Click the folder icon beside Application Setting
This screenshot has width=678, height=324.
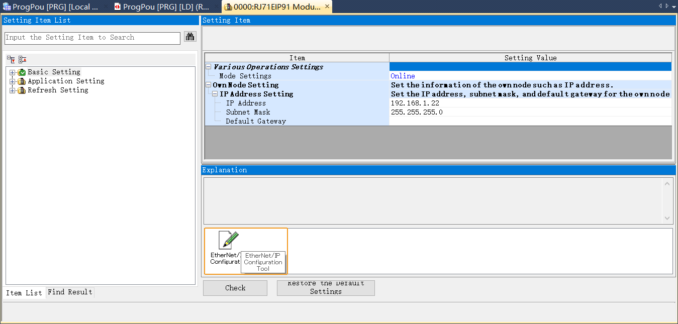coord(22,81)
